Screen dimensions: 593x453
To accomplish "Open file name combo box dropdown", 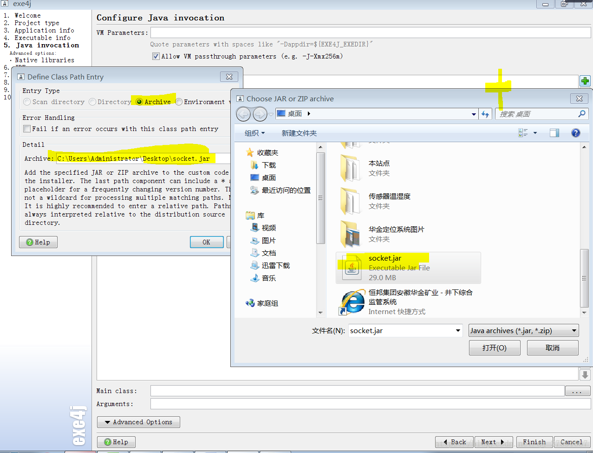I will 458,330.
